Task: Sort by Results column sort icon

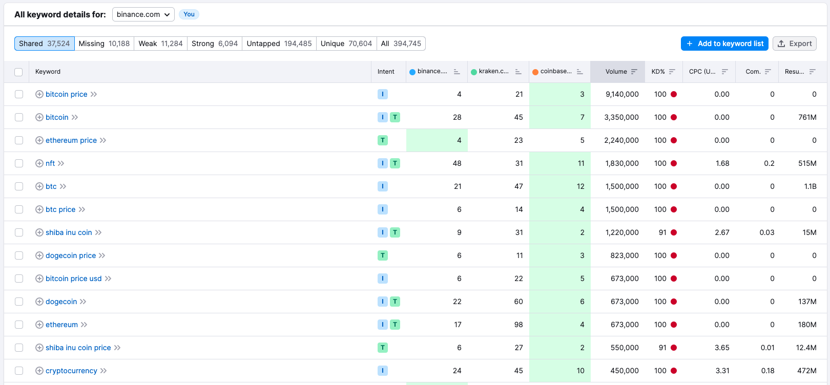Action: (813, 72)
